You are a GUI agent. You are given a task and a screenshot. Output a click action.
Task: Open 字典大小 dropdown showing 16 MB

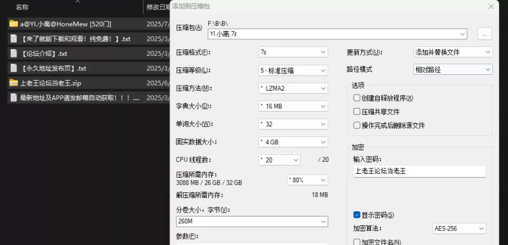[x=293, y=106]
